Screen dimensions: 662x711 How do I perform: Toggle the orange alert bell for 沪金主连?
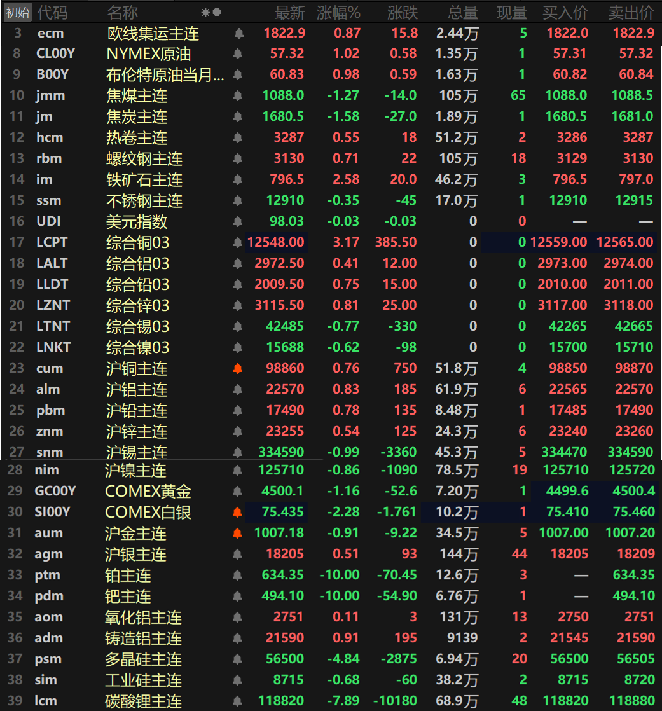[238, 534]
